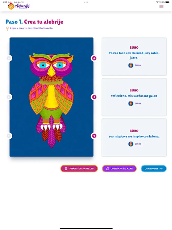
Task: Click the lightbulb hint icon under the title
Action: pos(7,28)
